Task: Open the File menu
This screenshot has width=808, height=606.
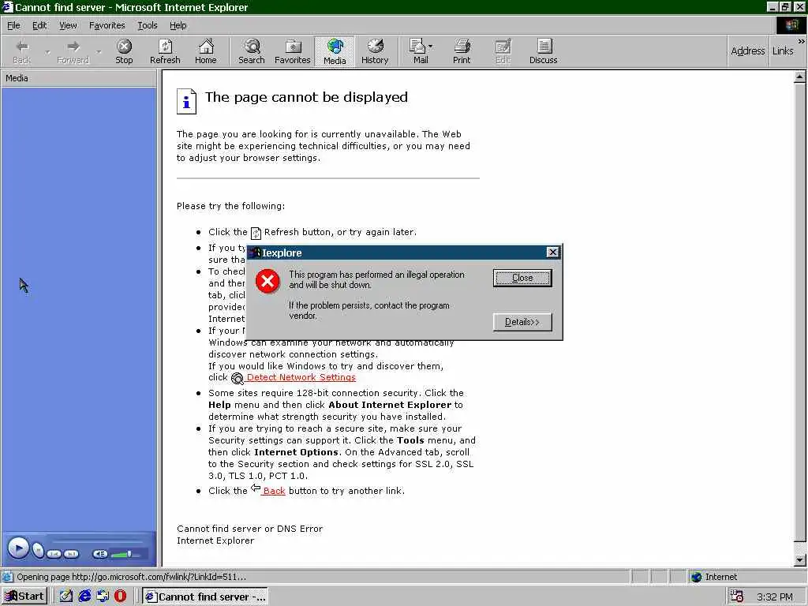Action: 13,25
